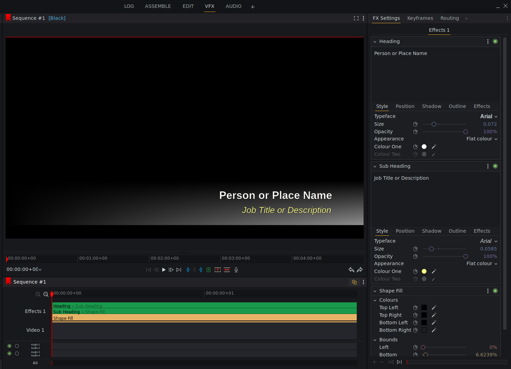Redo the last undone action
The width and height of the screenshot is (511, 369).
click(360, 270)
